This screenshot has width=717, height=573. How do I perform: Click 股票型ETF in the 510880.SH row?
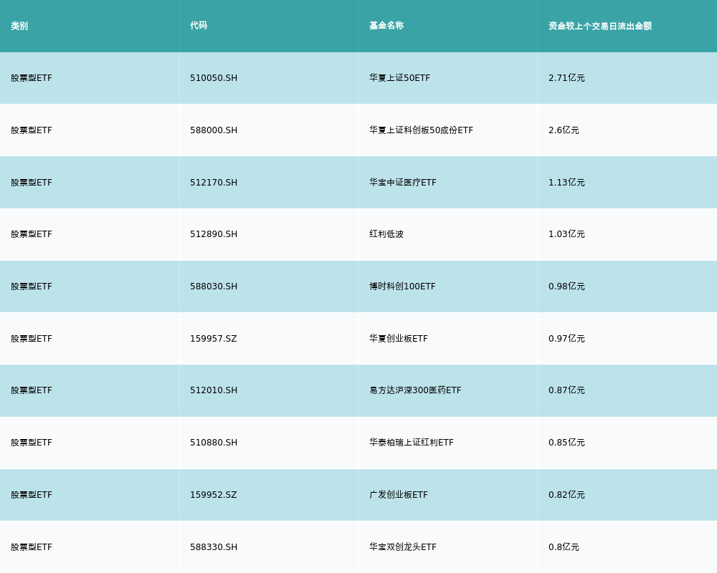tap(32, 443)
